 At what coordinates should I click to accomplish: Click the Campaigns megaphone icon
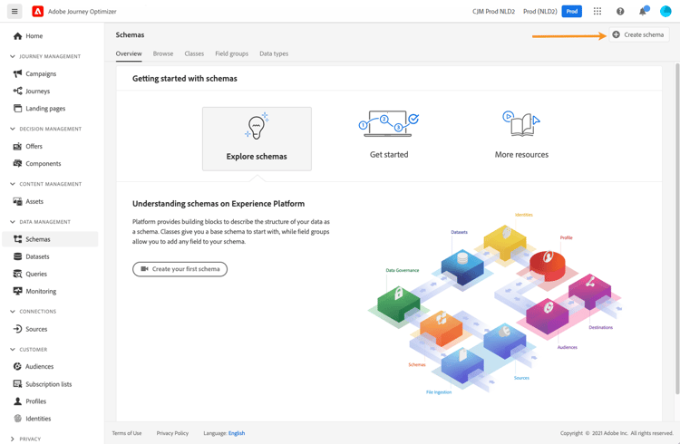pyautogui.click(x=17, y=73)
